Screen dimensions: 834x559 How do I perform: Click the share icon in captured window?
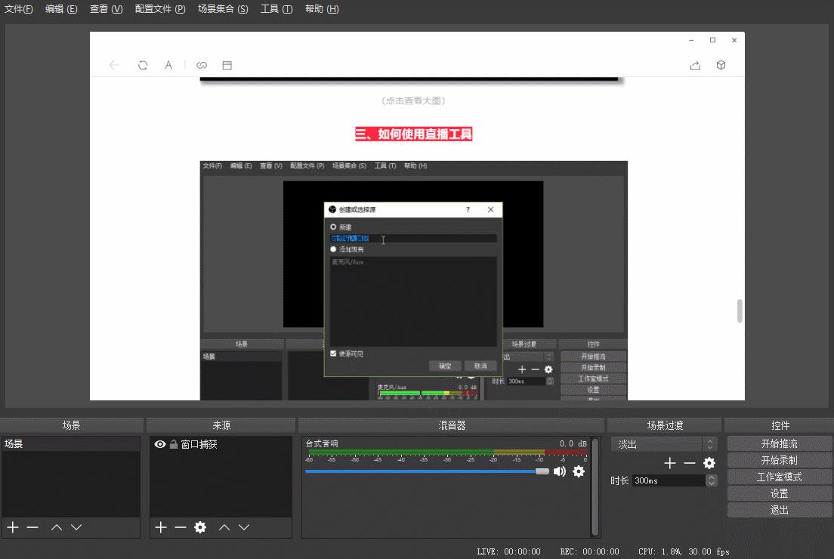[x=695, y=65]
